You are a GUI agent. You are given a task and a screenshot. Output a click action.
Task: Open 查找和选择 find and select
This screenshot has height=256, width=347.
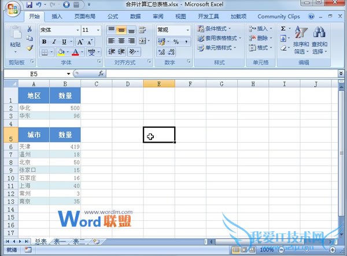pos(319,40)
